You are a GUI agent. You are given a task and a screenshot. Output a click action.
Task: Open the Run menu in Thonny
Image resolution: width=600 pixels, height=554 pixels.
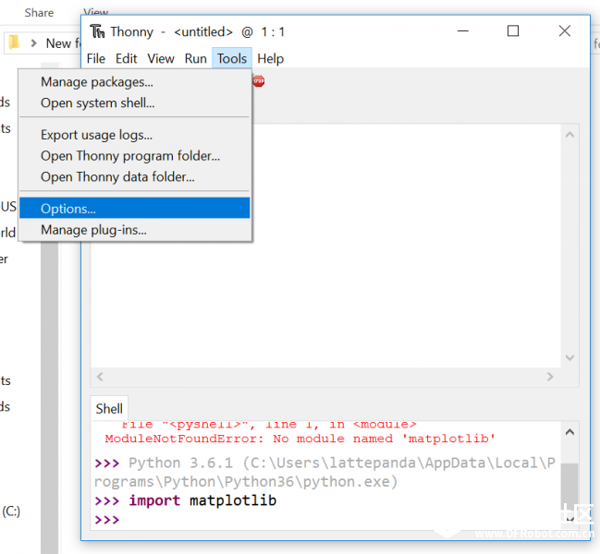(196, 58)
